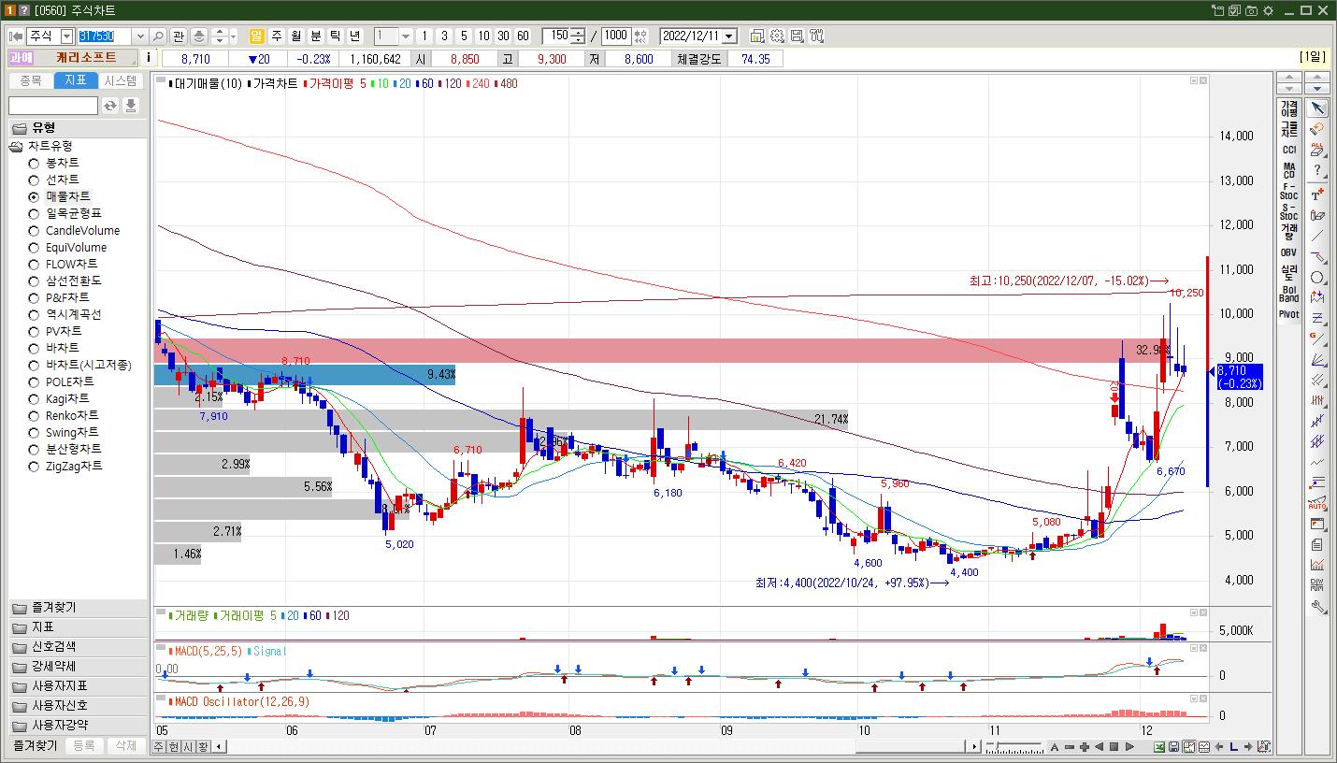The height and width of the screenshot is (763, 1337).
Task: Click the 'L' icon in bottom toolbar
Action: click(x=1234, y=746)
